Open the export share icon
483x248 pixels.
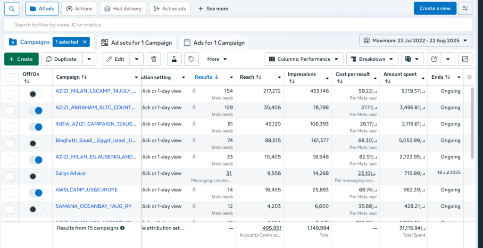434,59
